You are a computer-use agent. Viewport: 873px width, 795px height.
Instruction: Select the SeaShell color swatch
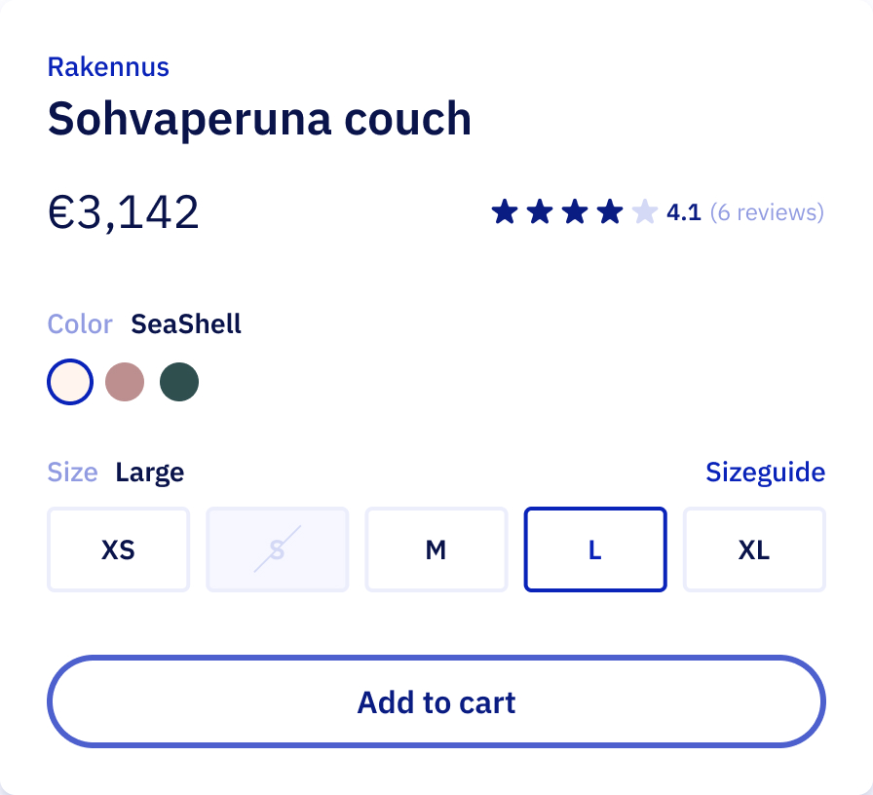[70, 382]
